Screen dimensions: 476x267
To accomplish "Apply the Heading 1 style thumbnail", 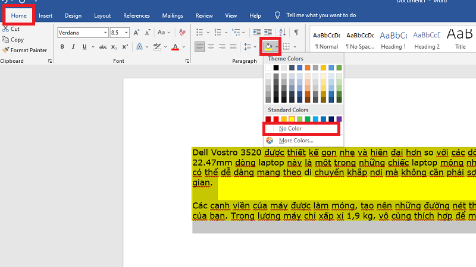I will [393, 39].
